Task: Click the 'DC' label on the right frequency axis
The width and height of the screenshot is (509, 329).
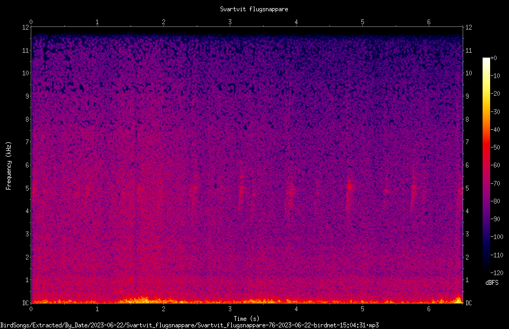Action: (469, 303)
